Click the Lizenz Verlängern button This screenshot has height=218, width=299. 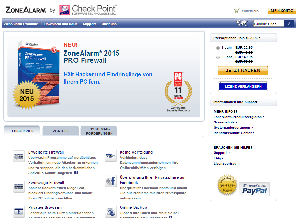243,86
